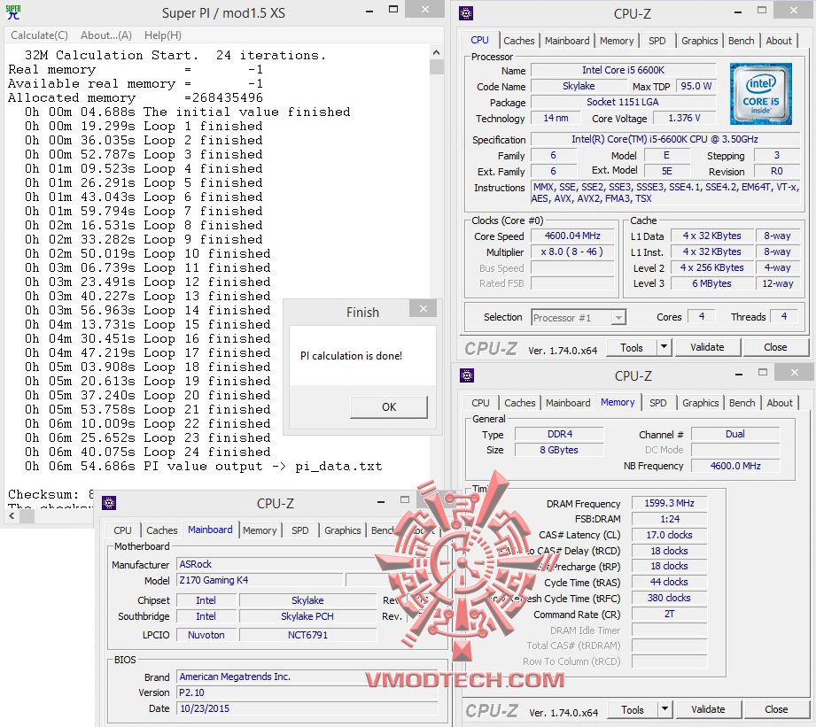Click DRAM Frequency value 1599.3 MHz

669,503
